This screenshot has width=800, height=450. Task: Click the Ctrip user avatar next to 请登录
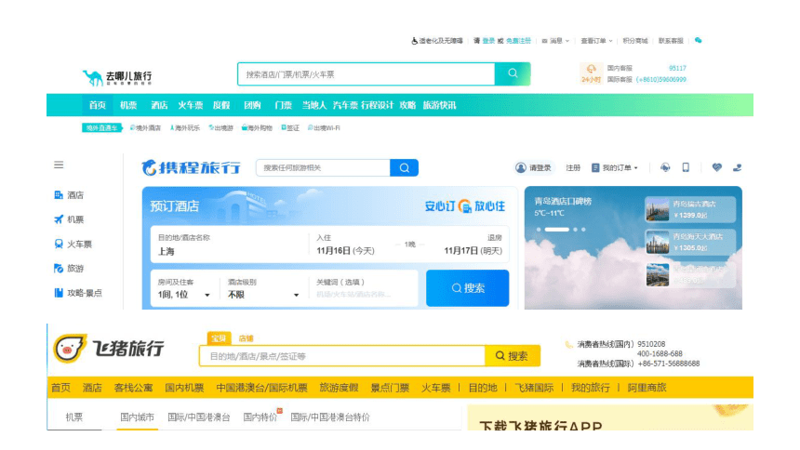520,167
